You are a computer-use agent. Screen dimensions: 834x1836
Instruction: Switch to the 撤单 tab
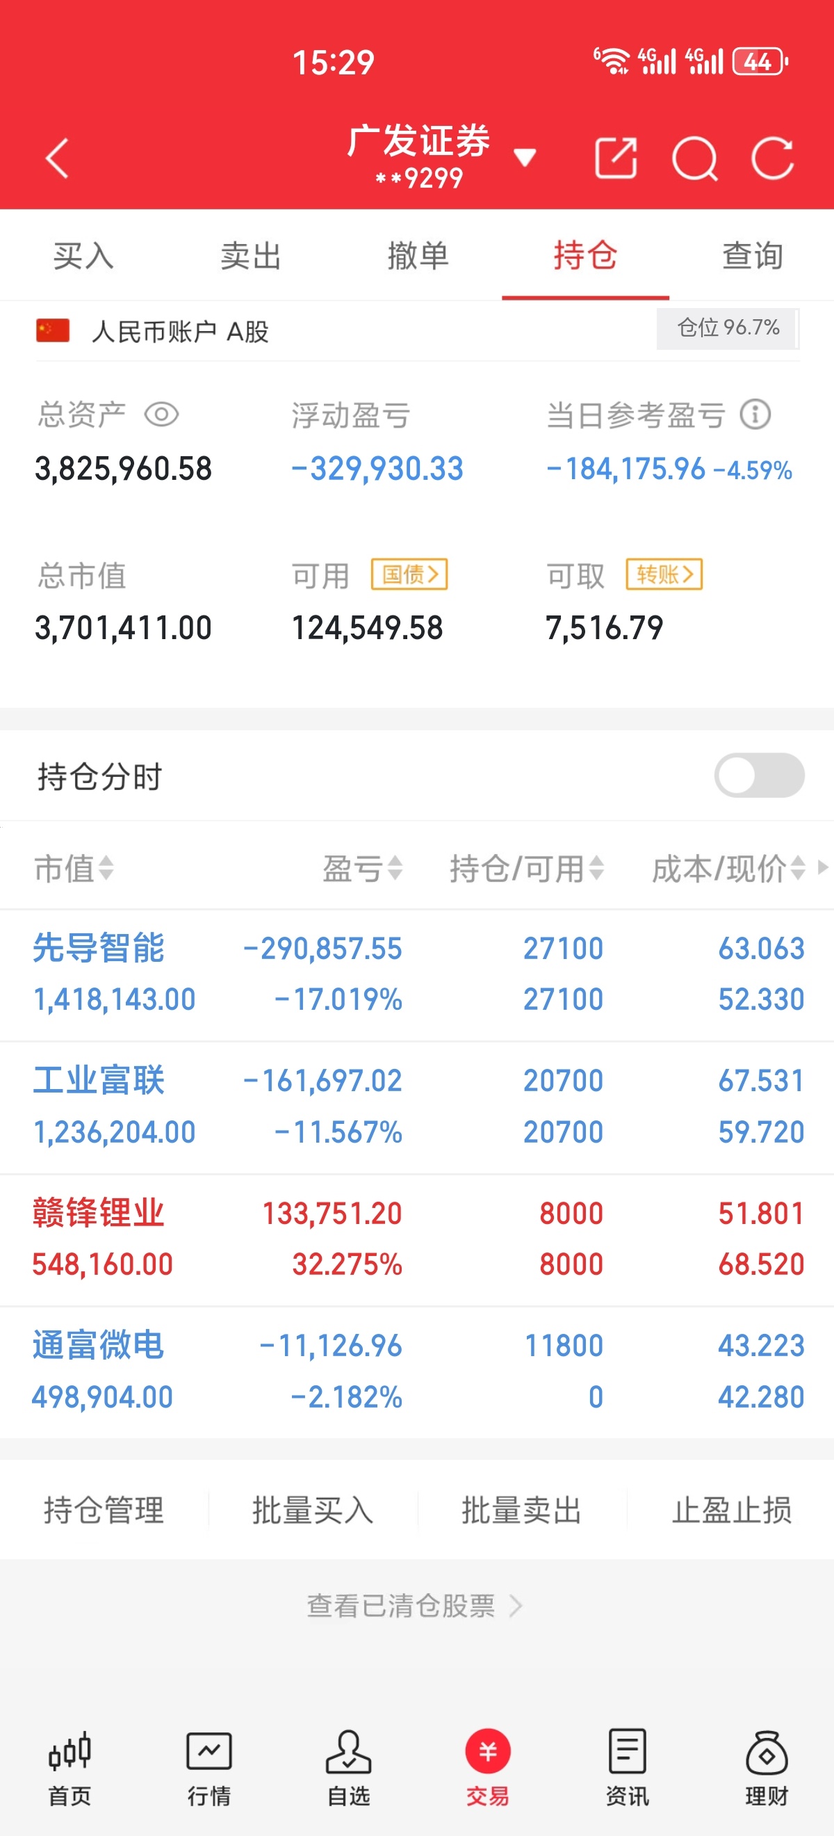coord(418,255)
